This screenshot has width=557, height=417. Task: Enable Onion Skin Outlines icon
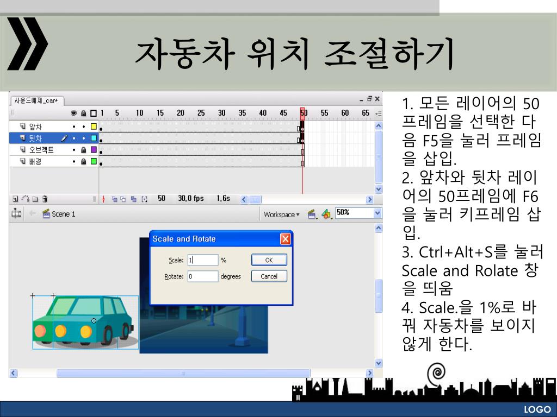click(x=123, y=199)
